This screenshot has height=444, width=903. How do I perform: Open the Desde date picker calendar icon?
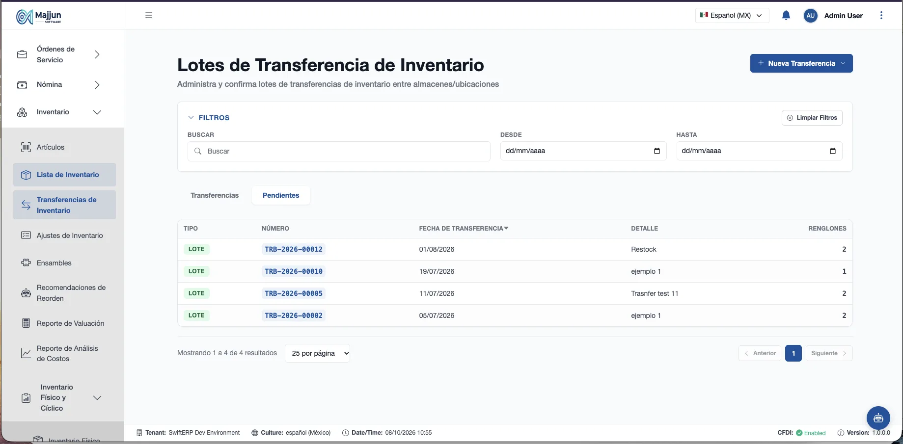657,151
